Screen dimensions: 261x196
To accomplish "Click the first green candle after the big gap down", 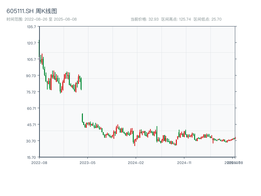I will pyautogui.click(x=82, y=118).
